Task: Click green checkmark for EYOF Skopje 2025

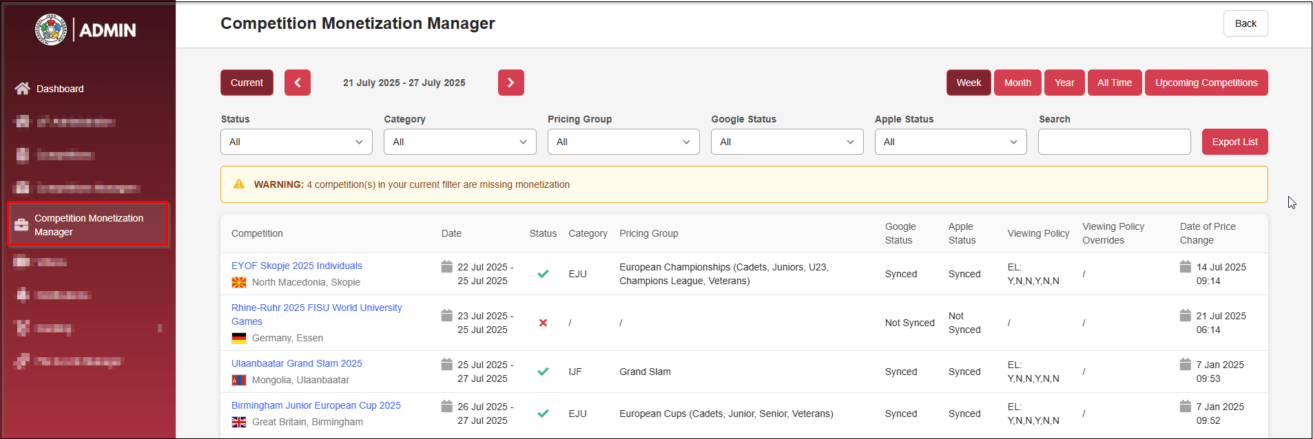Action: (x=543, y=274)
